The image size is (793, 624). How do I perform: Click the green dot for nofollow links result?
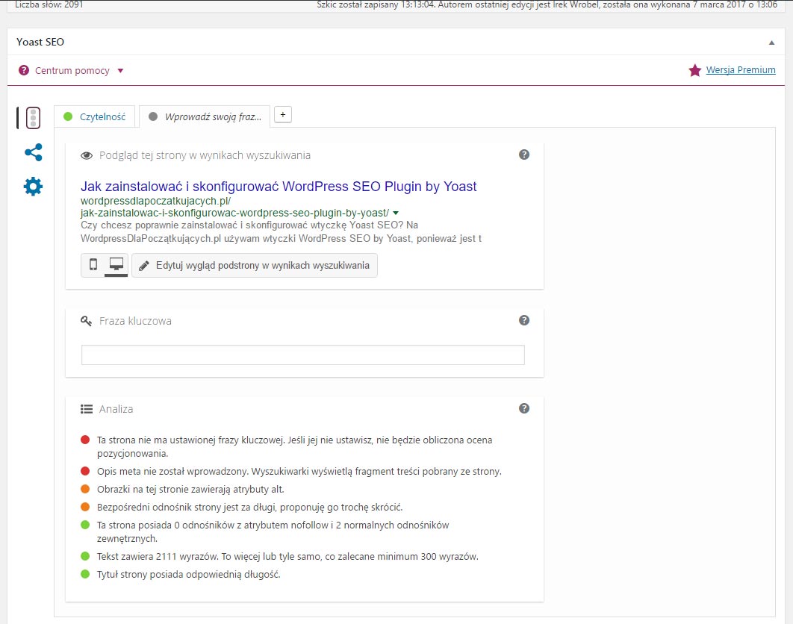pyautogui.click(x=85, y=525)
